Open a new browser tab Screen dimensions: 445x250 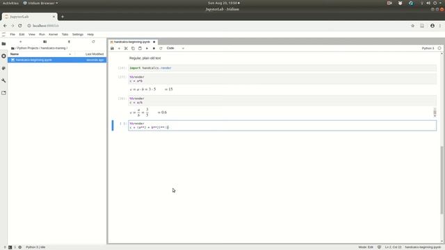[x=63, y=17]
